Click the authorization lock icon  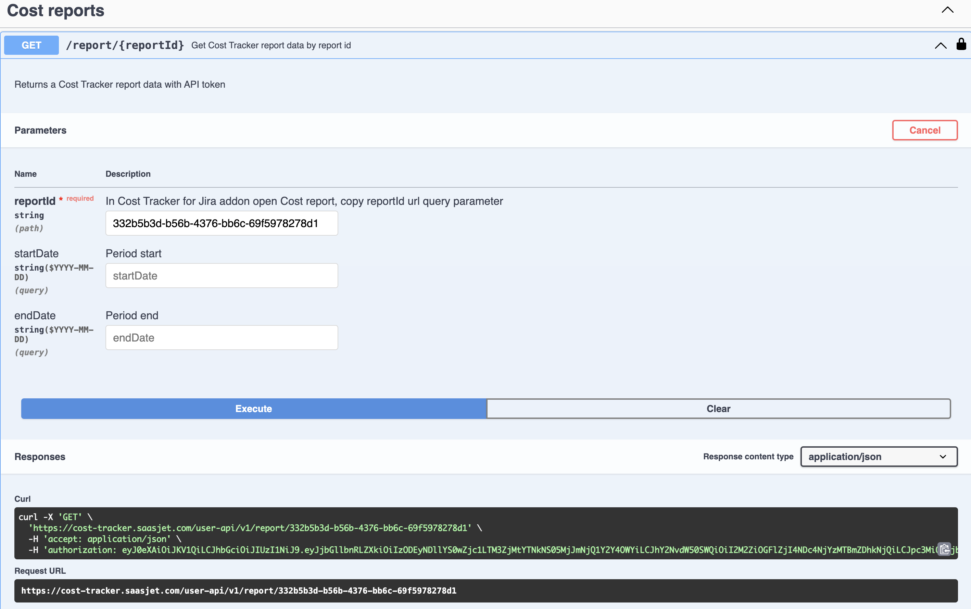tap(961, 44)
